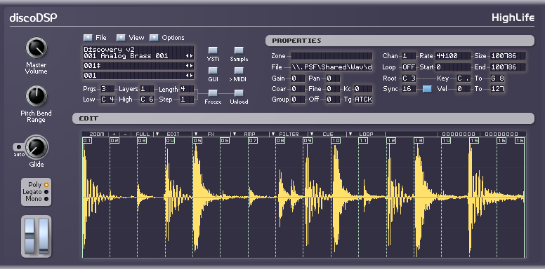The image size is (545, 269).
Task: Select slice marker 12
Action: click(391, 140)
